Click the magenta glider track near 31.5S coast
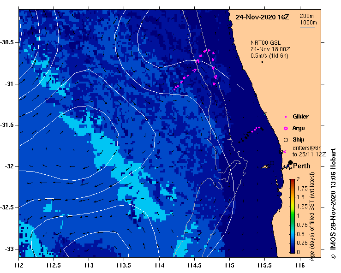This screenshot has width=341, height=273. click(256, 130)
